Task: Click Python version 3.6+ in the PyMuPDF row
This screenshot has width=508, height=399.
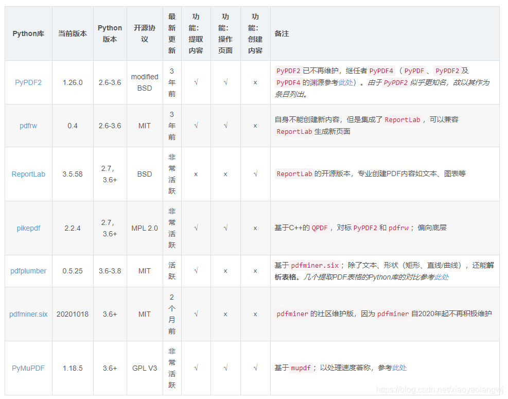Action: pyautogui.click(x=110, y=368)
